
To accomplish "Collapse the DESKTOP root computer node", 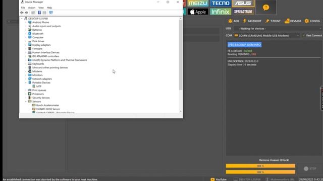I will click(x=22, y=19).
